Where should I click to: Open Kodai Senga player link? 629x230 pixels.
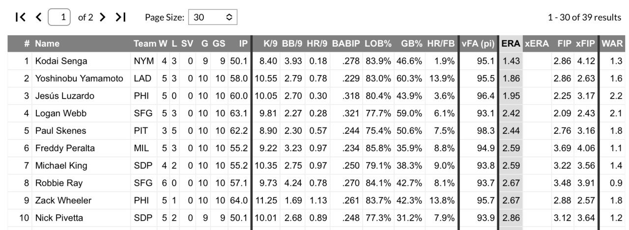click(61, 61)
